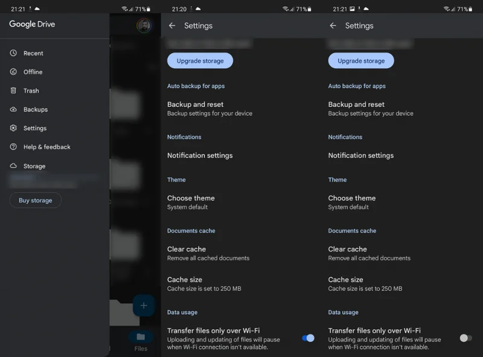Tap the profile avatar picture
The width and height of the screenshot is (483, 357).
click(x=144, y=25)
